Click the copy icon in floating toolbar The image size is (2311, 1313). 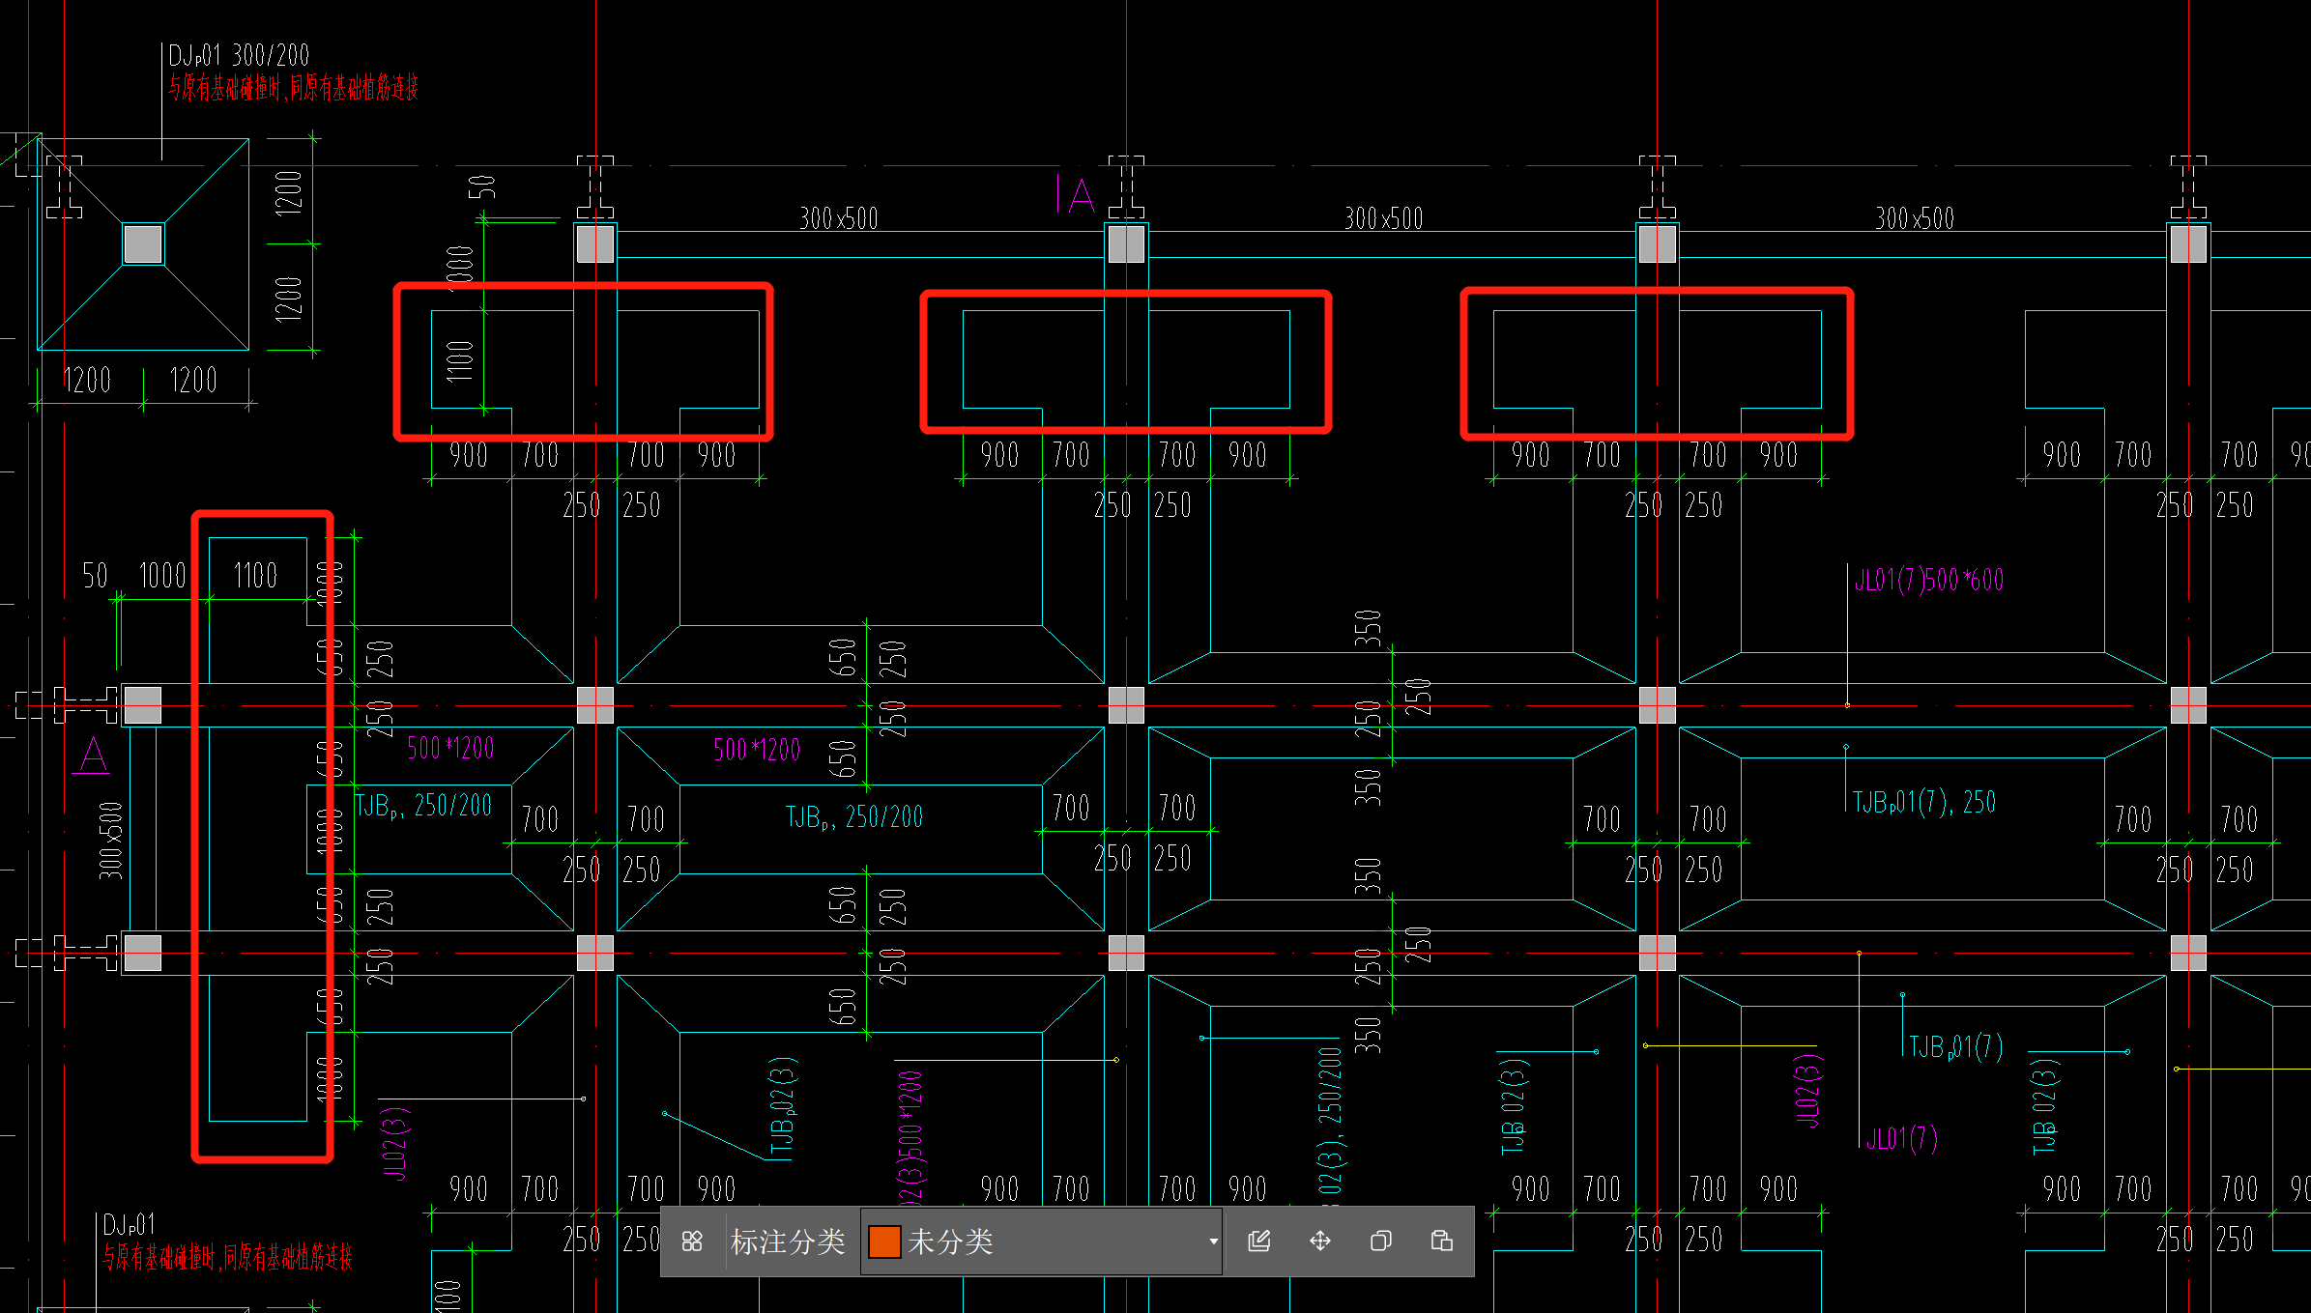point(1381,1242)
